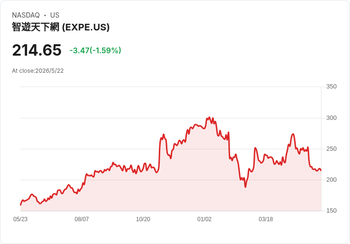Click the 05/23 x-axis date label
Viewport: 350px width, 244px height.
20,219
